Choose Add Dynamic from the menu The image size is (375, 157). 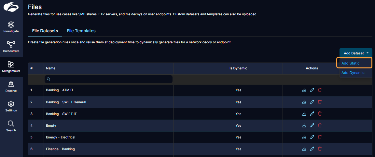coord(353,73)
